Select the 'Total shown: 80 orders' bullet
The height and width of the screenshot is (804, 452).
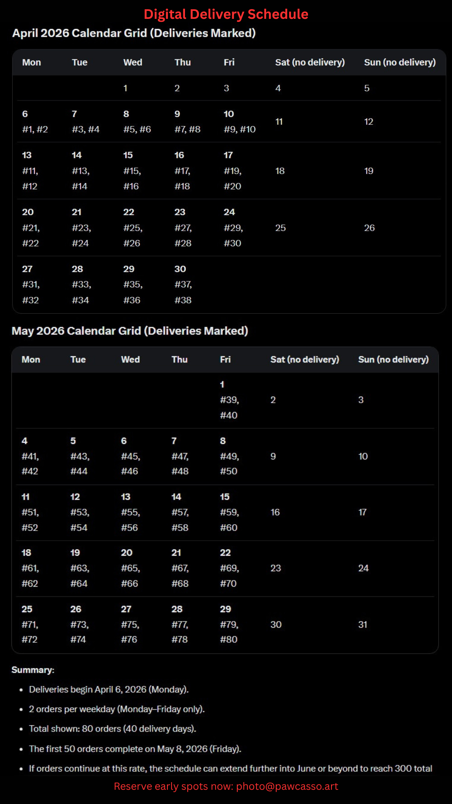point(112,729)
